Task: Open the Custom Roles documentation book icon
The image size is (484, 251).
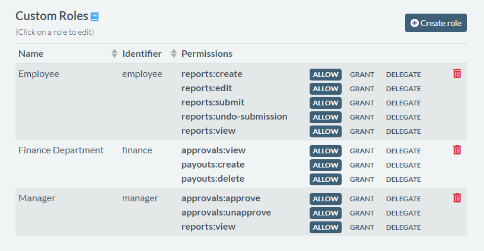Action: click(x=94, y=17)
